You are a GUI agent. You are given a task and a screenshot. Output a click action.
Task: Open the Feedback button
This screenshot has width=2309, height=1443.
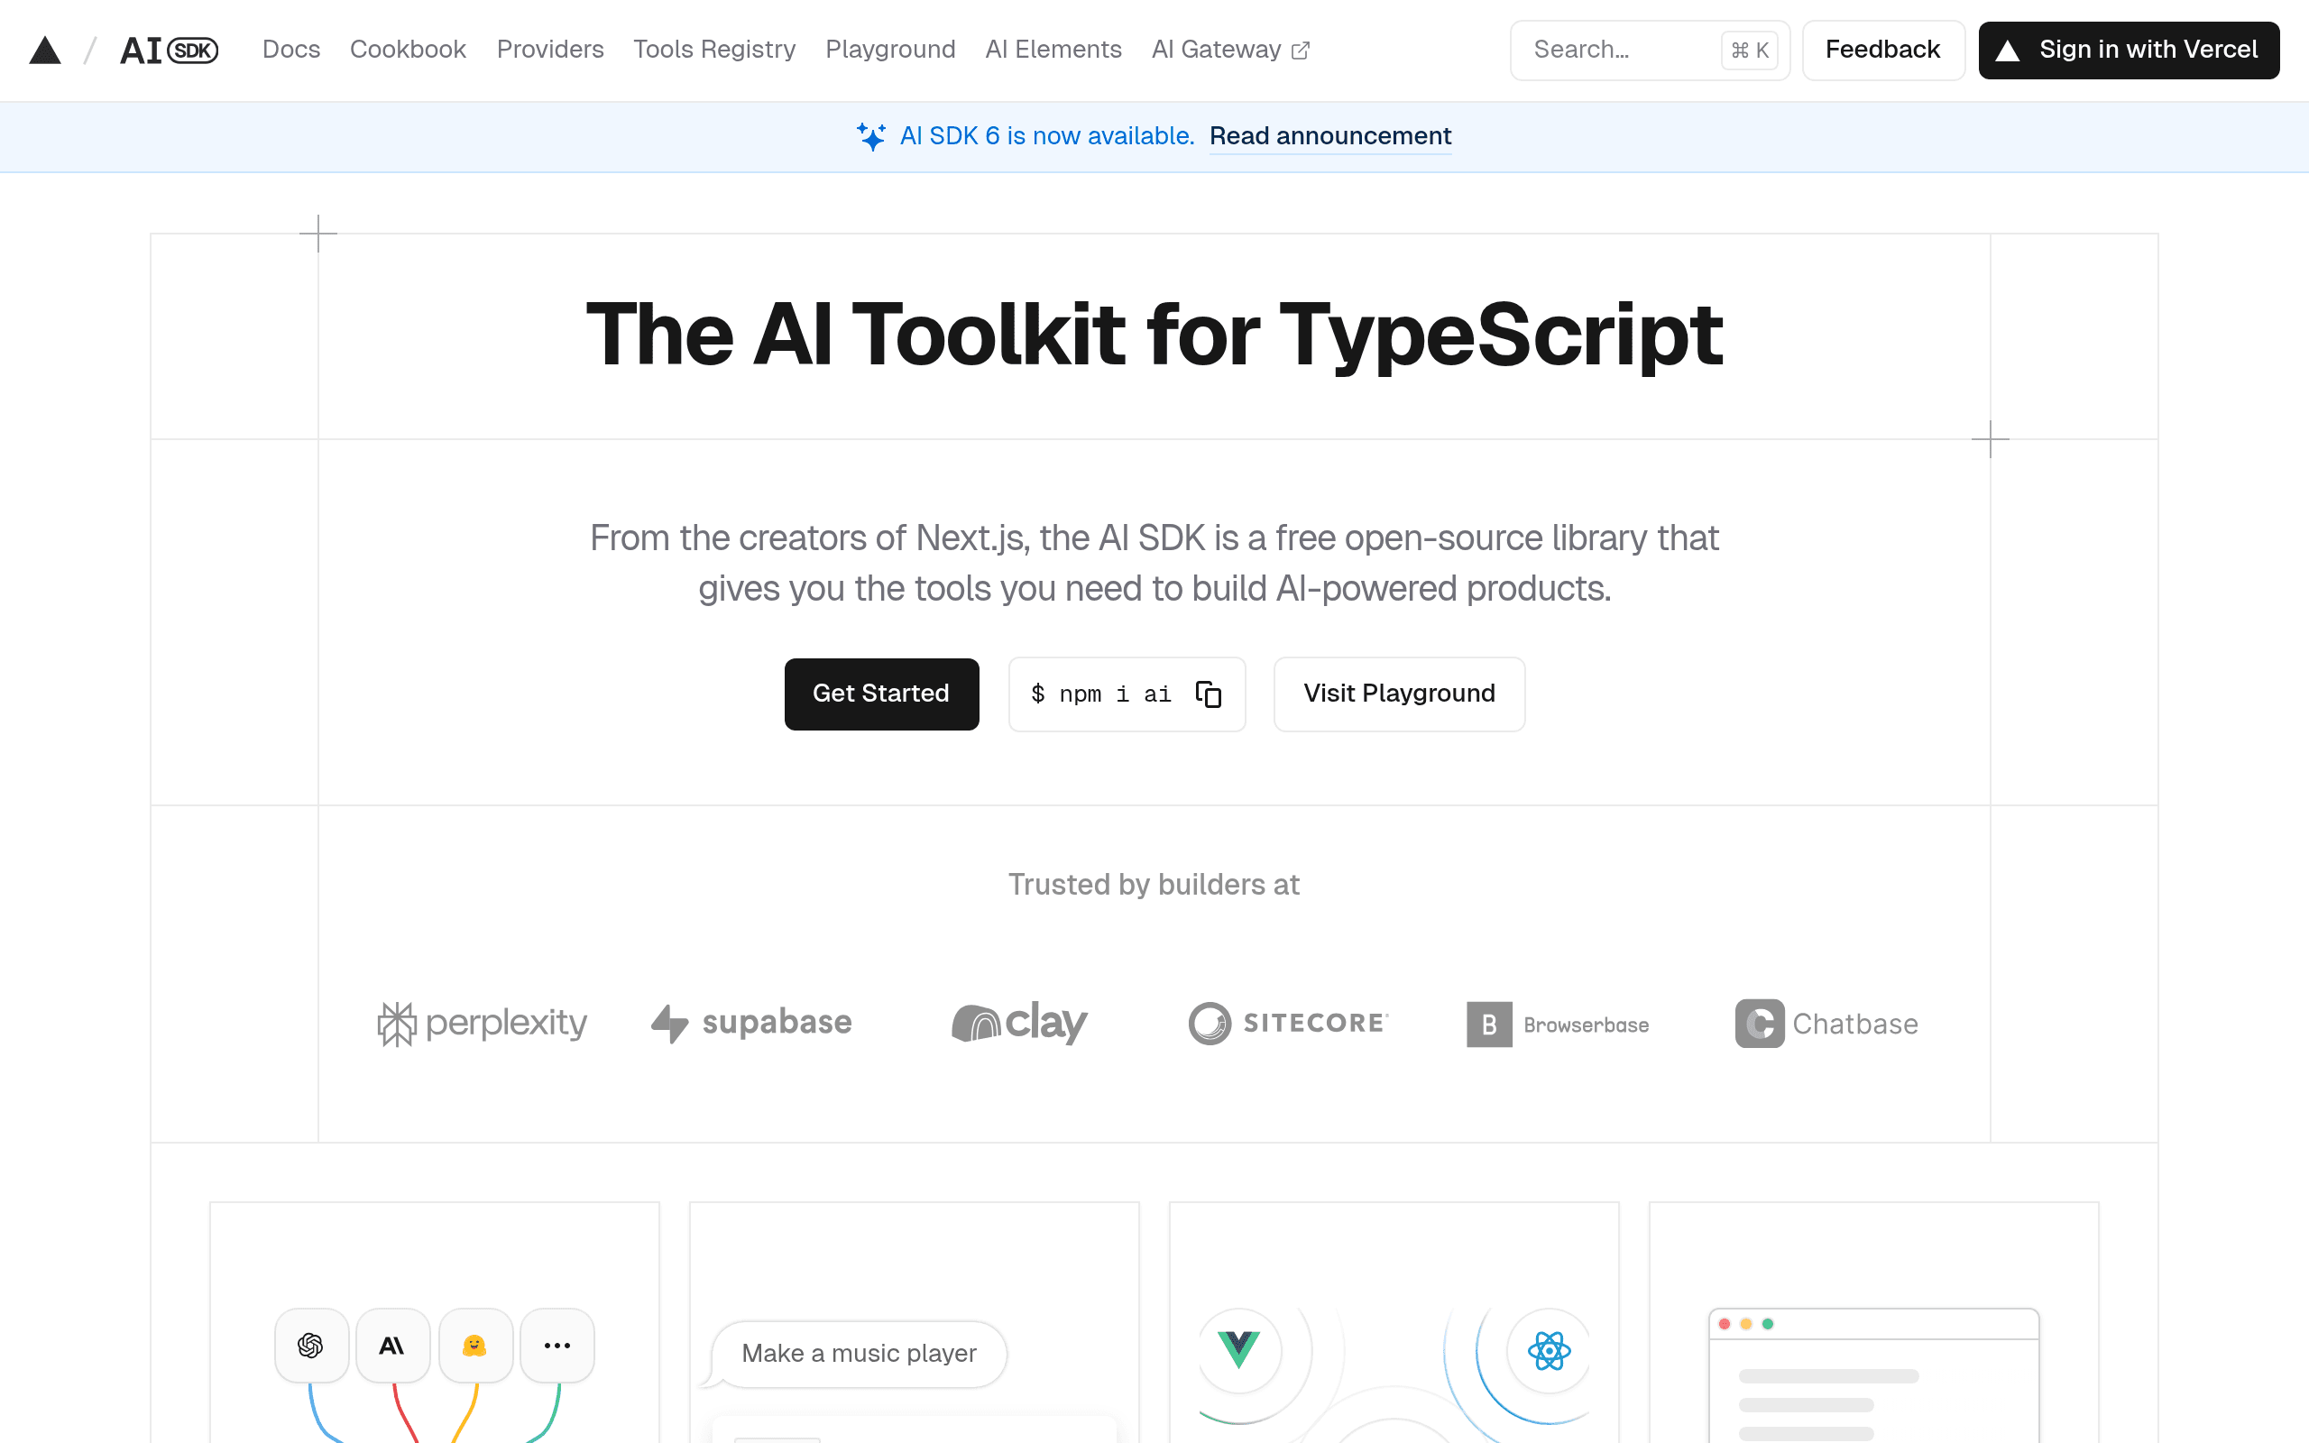(1882, 50)
